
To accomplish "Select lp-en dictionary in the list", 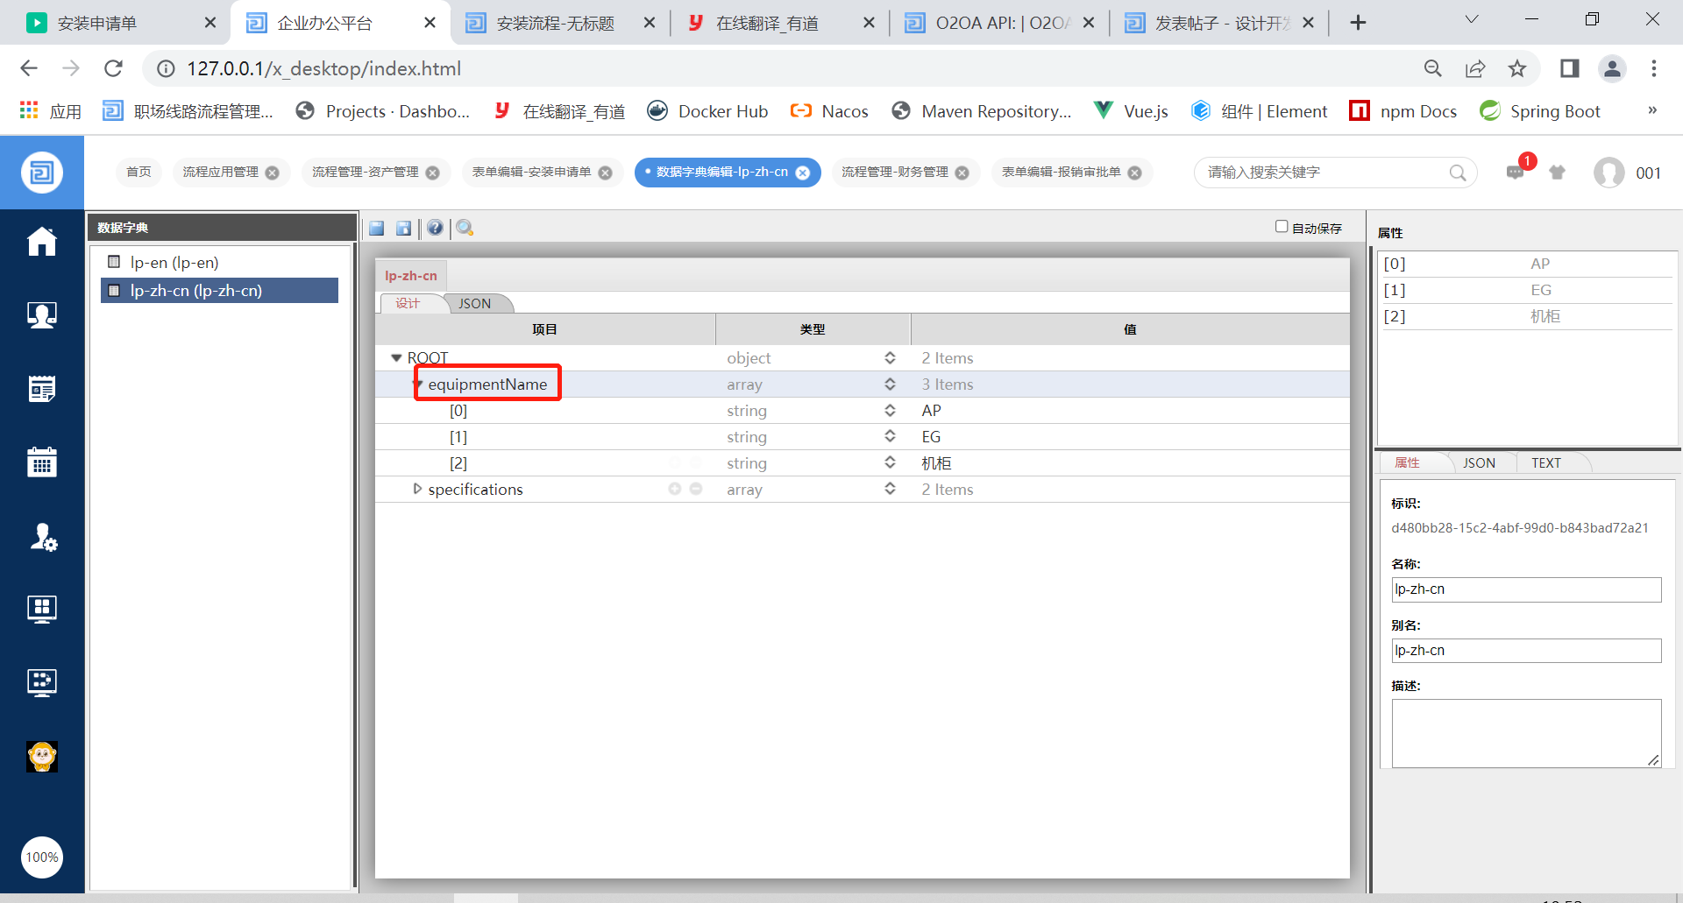I will (x=174, y=263).
